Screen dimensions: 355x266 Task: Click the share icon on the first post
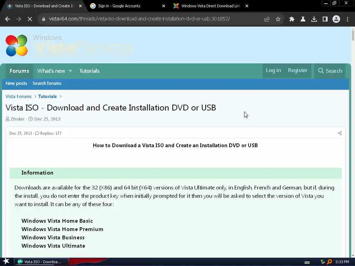click(x=340, y=133)
